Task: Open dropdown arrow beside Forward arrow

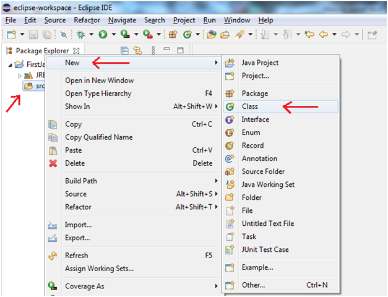Action: (357, 35)
